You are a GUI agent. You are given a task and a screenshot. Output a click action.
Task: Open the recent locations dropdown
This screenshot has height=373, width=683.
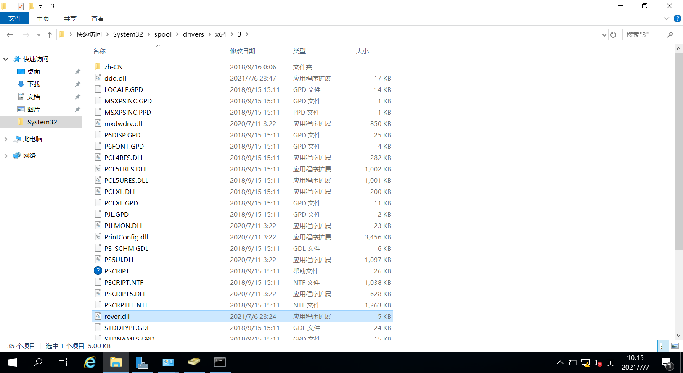(39, 35)
